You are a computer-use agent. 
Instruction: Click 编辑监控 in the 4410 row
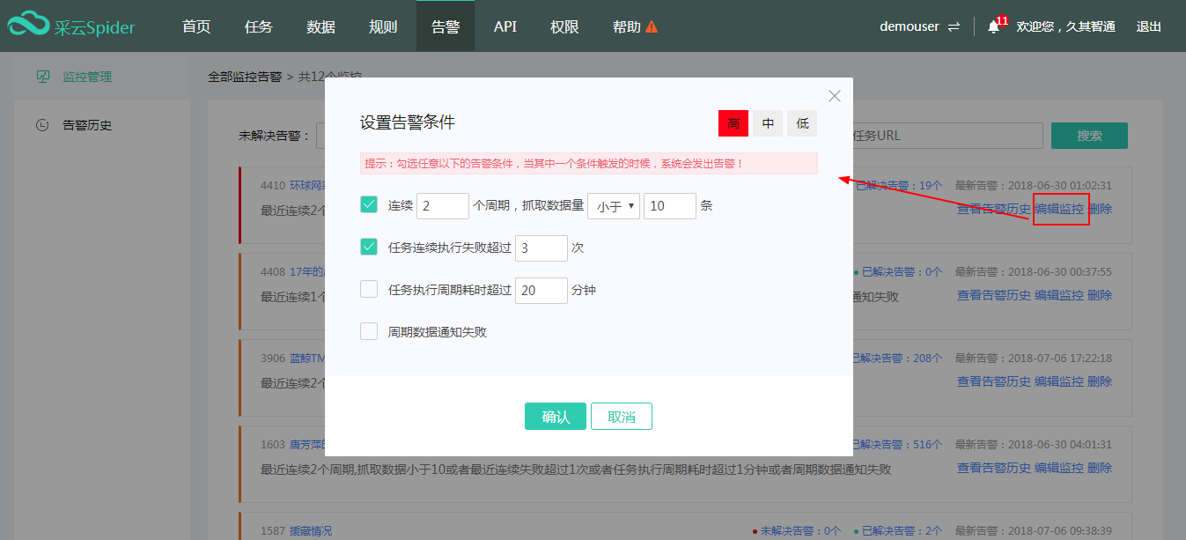pyautogui.click(x=1059, y=209)
